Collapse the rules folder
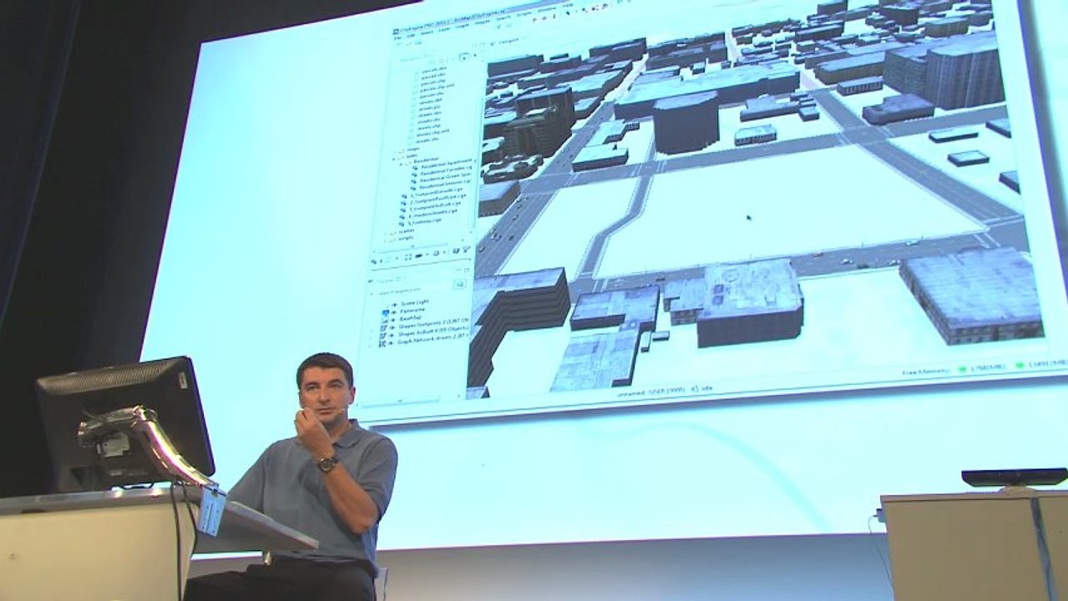 (393, 159)
